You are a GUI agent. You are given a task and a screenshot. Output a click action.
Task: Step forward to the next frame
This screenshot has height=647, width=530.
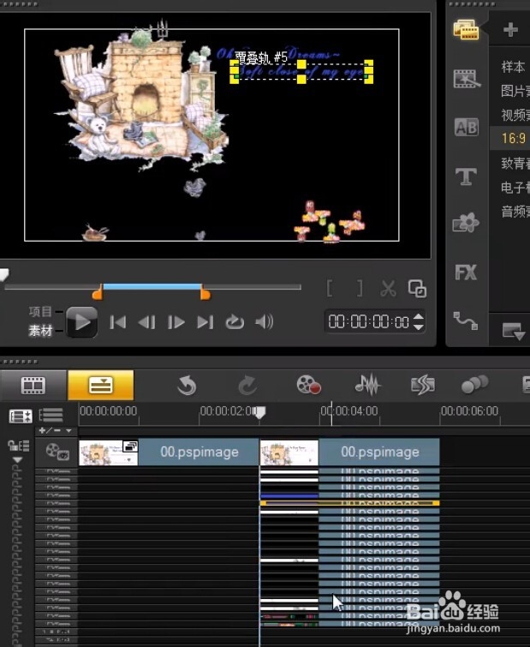coord(176,322)
